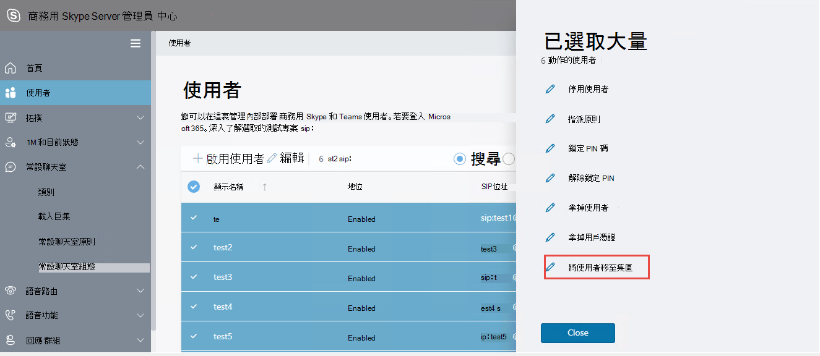Click the pencil icon next to 解除鎖定 PIN
This screenshot has width=820, height=356.
coord(550,178)
